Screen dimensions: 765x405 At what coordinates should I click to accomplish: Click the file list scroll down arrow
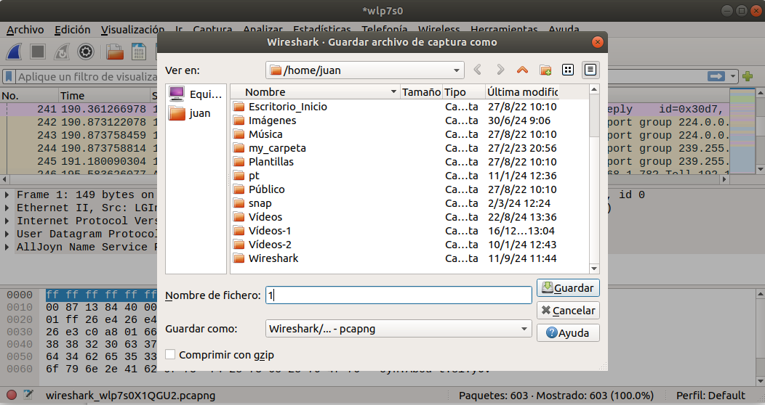(594, 269)
